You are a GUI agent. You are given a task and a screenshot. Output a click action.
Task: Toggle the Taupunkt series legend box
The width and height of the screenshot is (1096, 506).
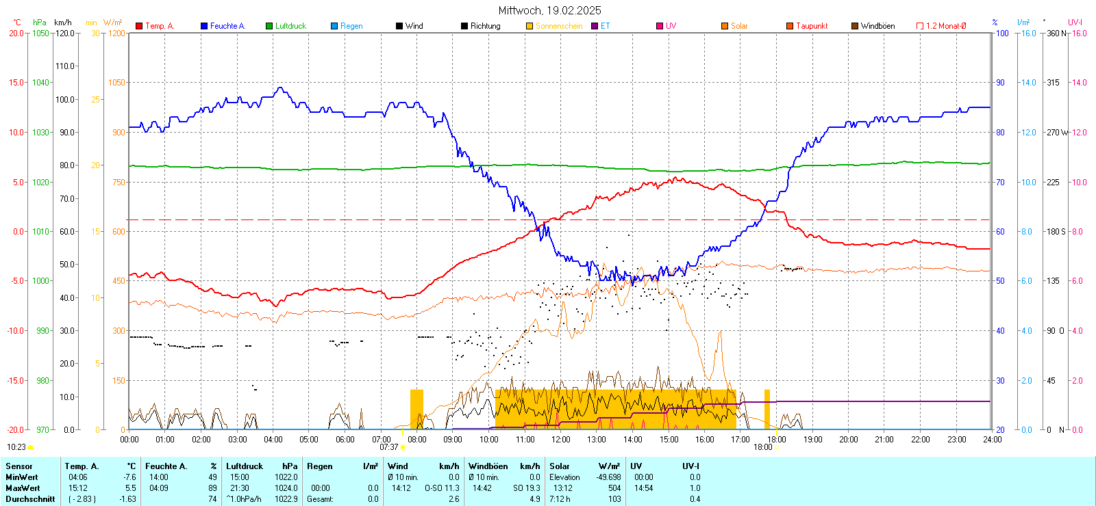[790, 26]
